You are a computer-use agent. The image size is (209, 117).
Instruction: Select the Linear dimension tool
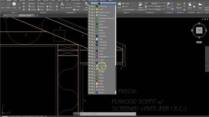[x=76, y=3]
